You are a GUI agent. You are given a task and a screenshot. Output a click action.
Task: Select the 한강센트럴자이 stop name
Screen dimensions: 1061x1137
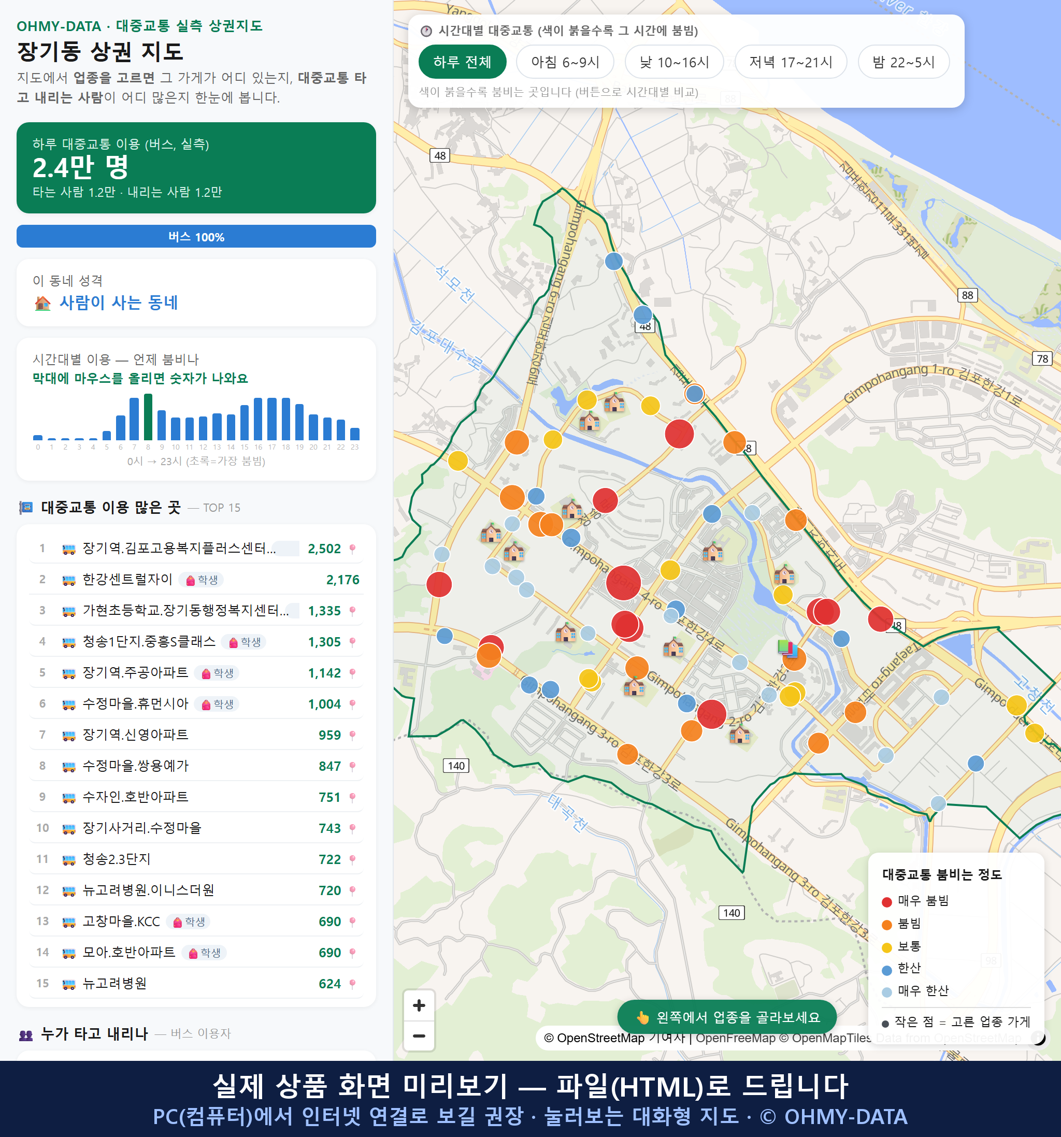point(127,579)
